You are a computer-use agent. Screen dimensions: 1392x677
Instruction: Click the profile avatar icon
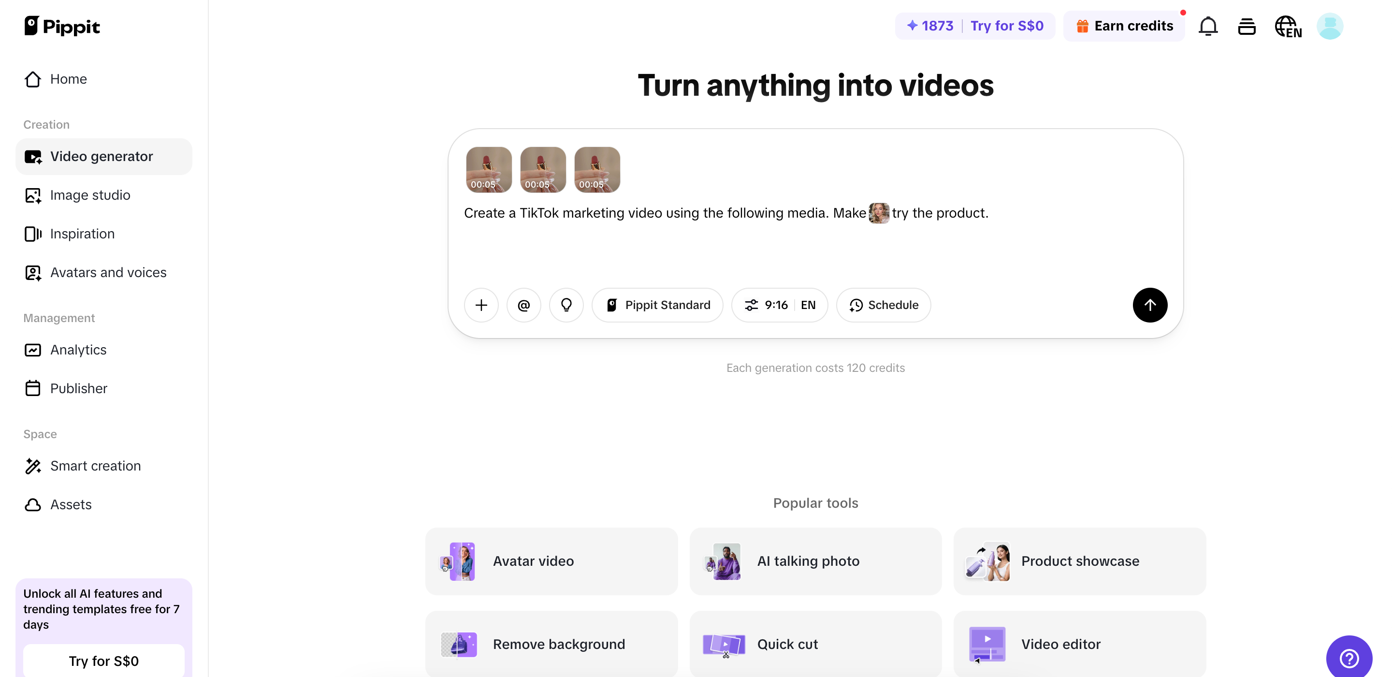pyautogui.click(x=1330, y=26)
